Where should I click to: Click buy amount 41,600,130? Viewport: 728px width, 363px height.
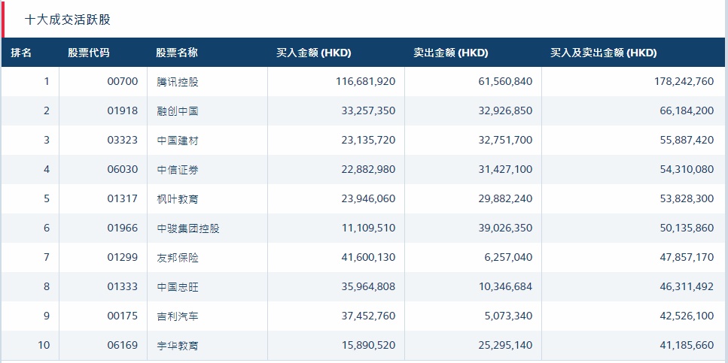365,257
